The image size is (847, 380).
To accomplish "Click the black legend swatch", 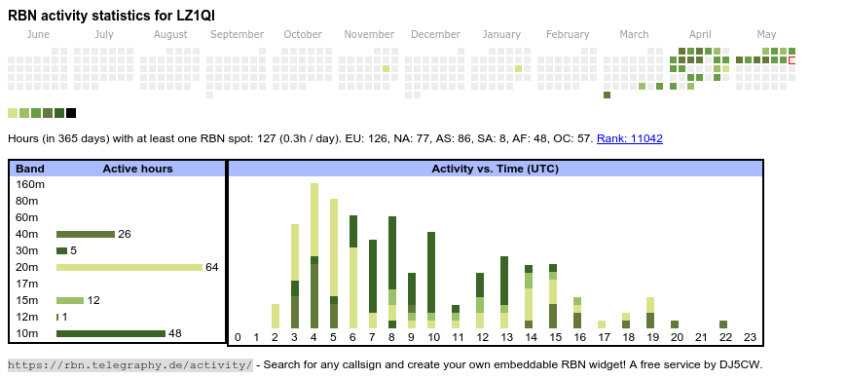I will click(71, 113).
